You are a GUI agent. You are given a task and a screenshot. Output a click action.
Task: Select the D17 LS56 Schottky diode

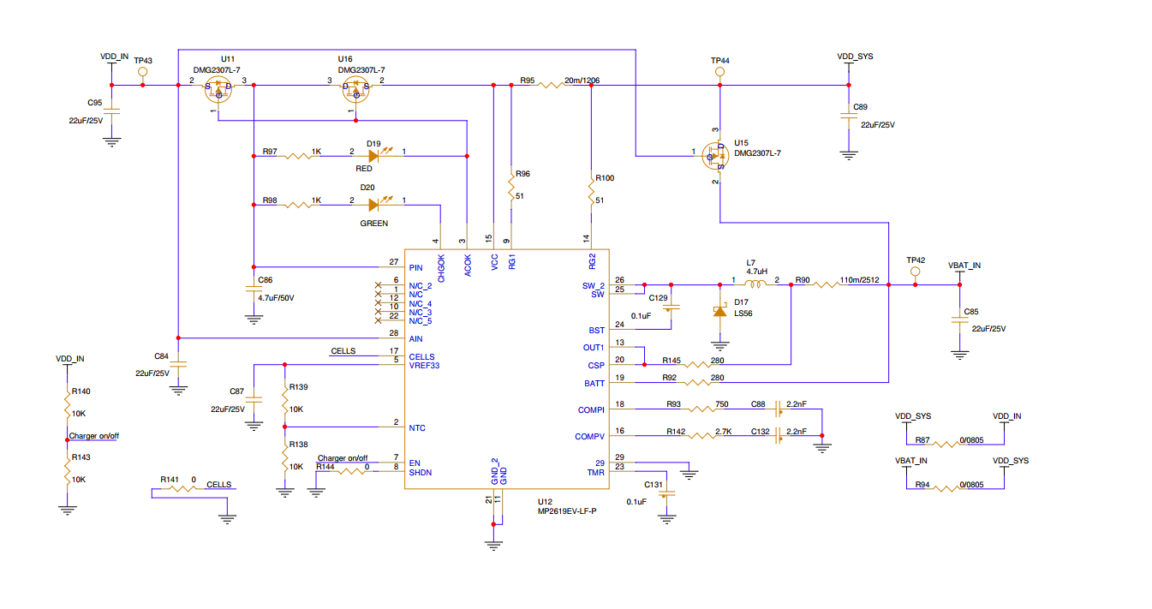point(720,312)
